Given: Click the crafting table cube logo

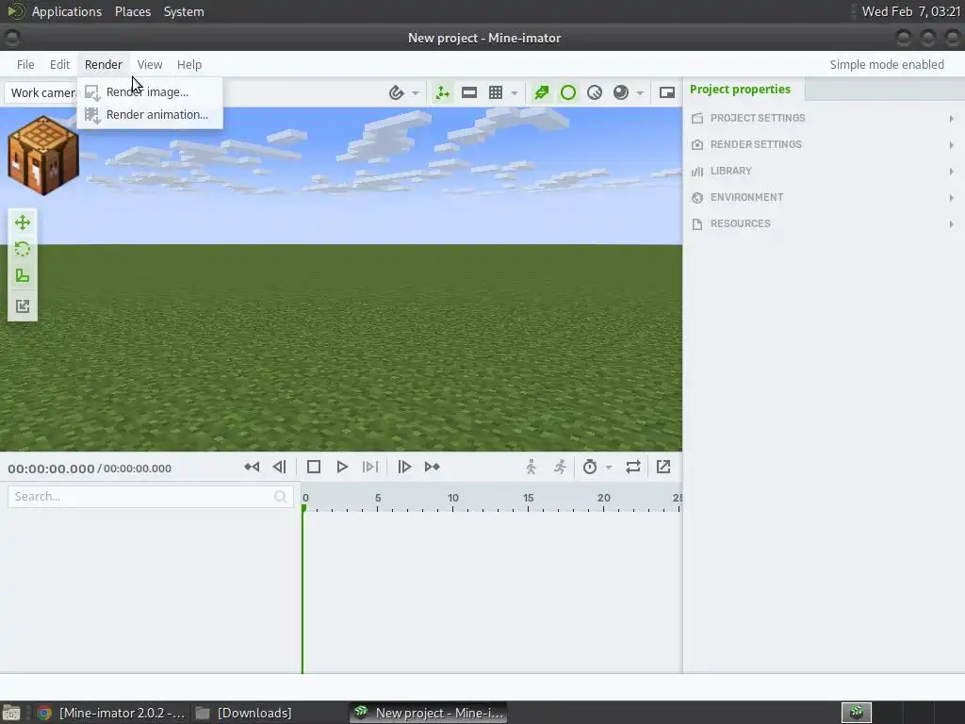Looking at the screenshot, I should point(43,156).
